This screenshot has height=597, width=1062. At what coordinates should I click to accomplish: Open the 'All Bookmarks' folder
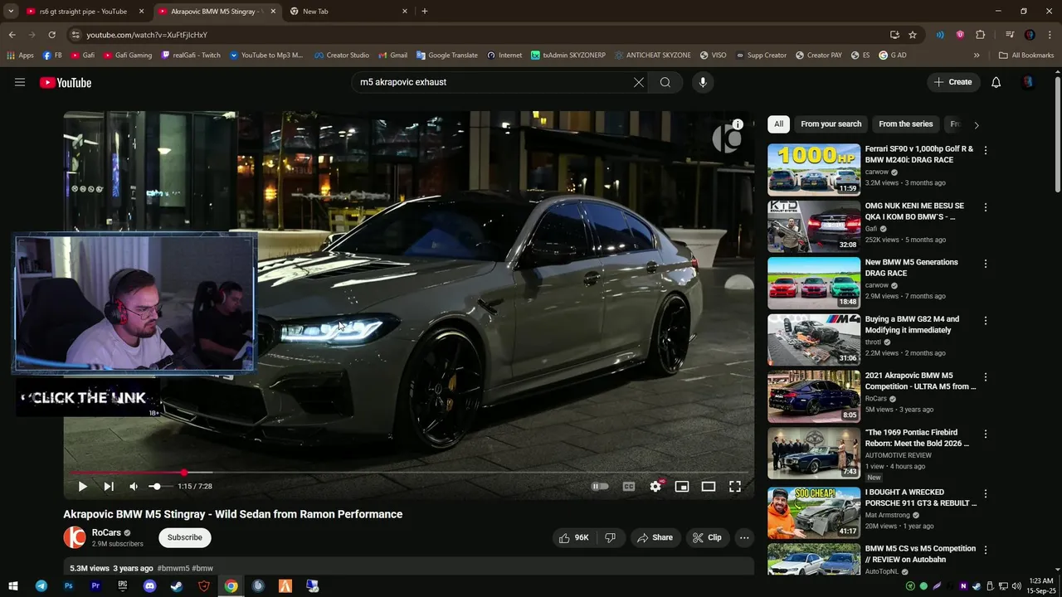pyautogui.click(x=1026, y=56)
